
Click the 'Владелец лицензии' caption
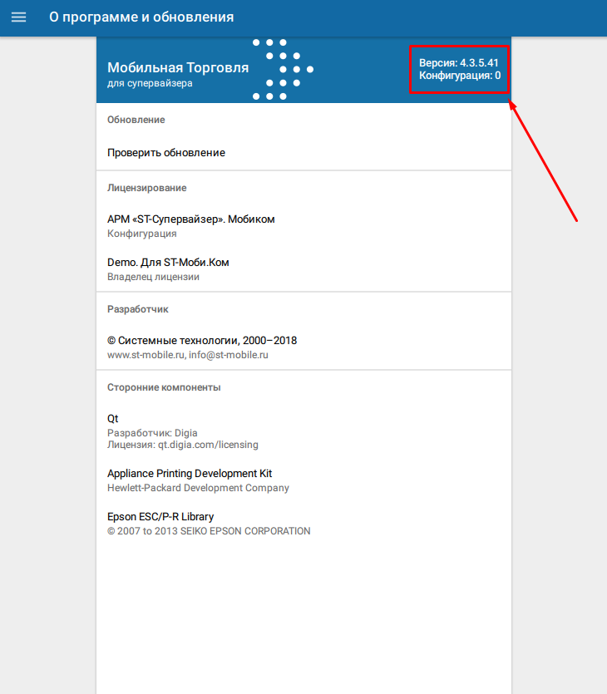(x=153, y=277)
